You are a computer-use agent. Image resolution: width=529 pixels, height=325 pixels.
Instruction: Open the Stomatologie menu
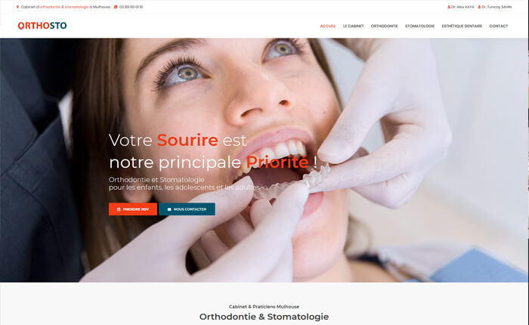point(419,26)
